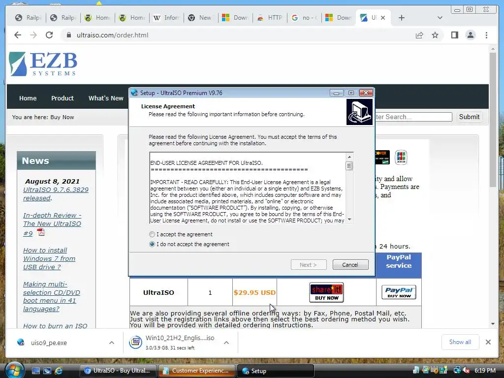Open How to install Windows 7 from USB link
504x378 pixels.
click(49, 258)
